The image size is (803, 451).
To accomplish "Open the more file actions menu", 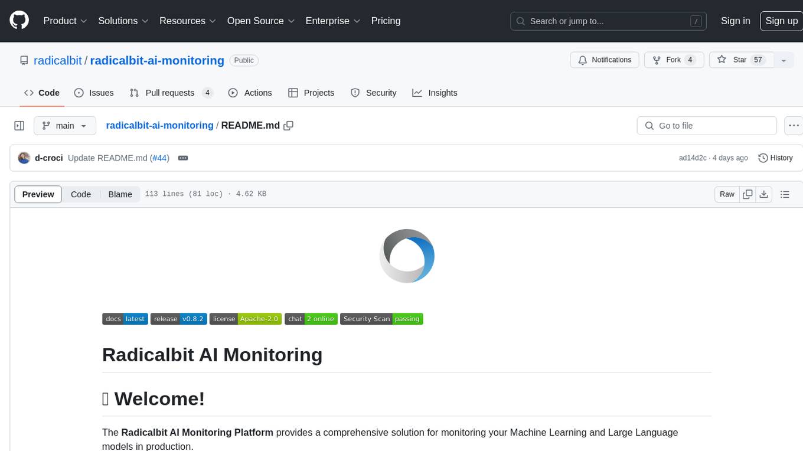I will coord(794,126).
